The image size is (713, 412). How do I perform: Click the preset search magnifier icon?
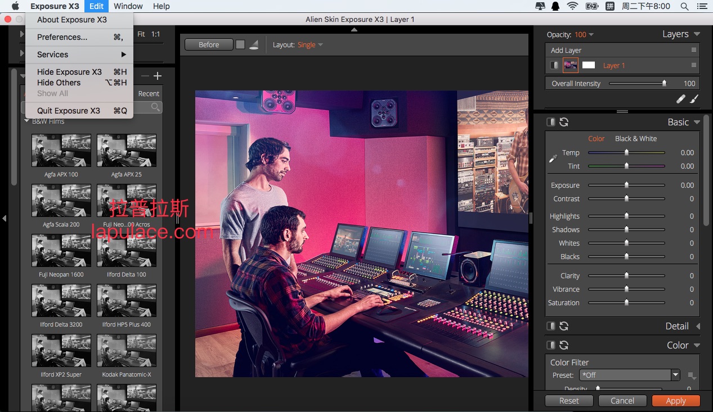pyautogui.click(x=155, y=107)
